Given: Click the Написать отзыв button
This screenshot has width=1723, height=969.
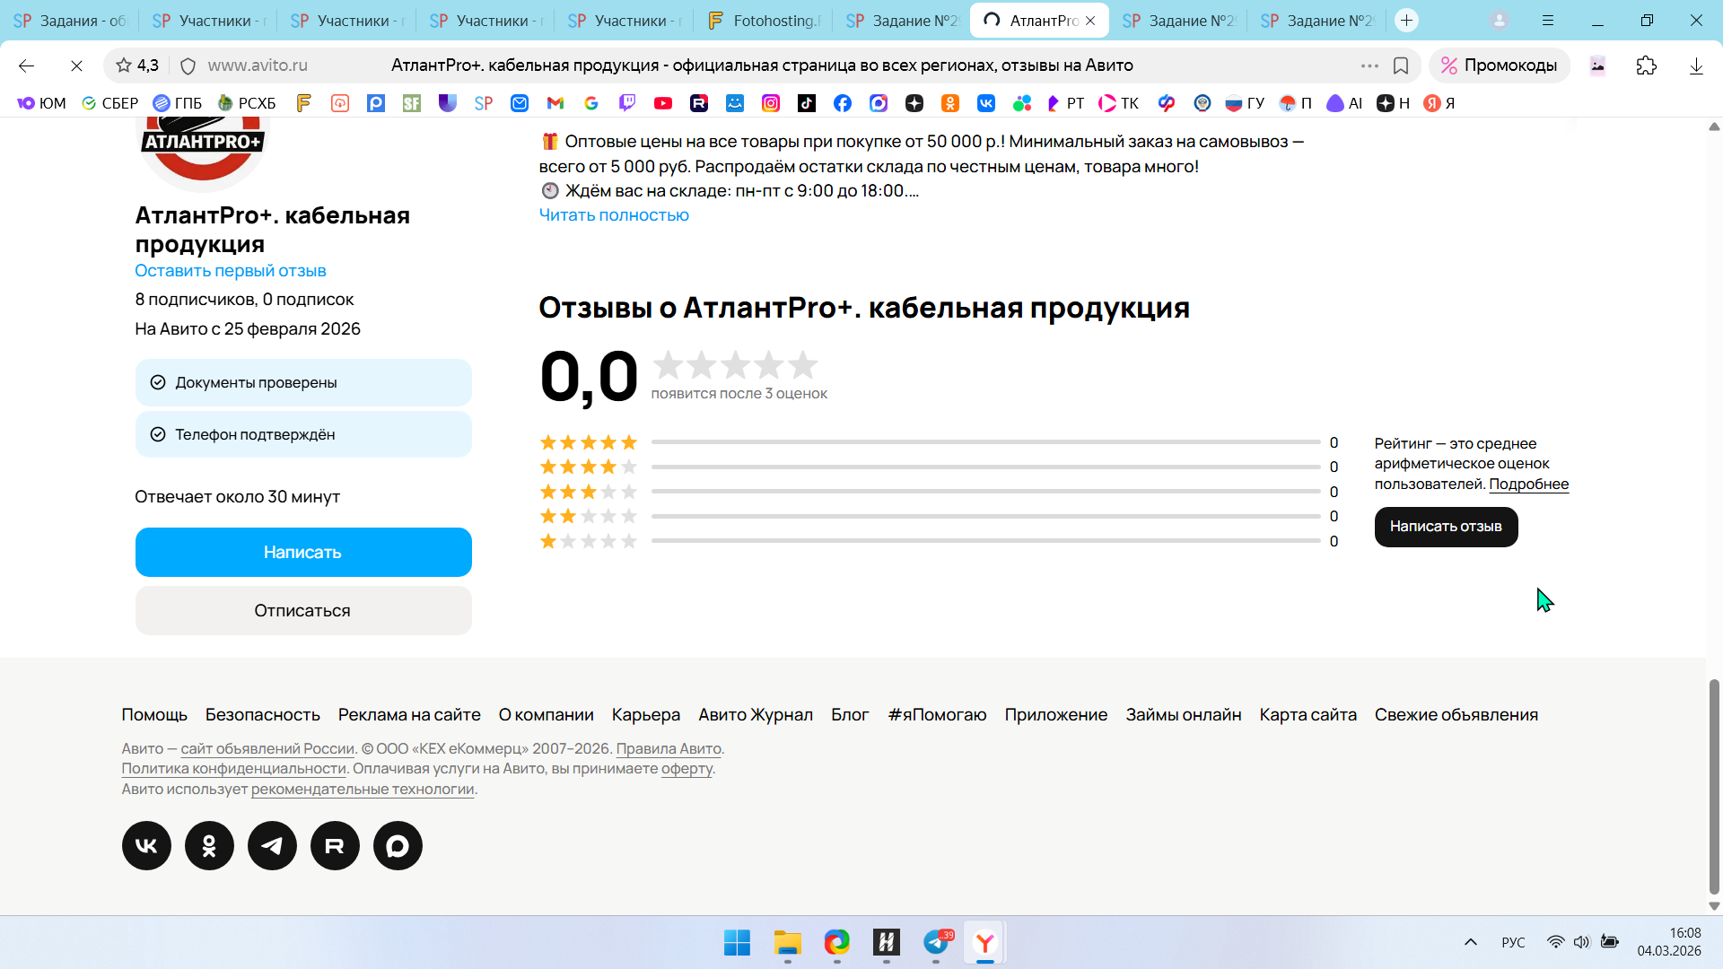Looking at the screenshot, I should point(1445,527).
